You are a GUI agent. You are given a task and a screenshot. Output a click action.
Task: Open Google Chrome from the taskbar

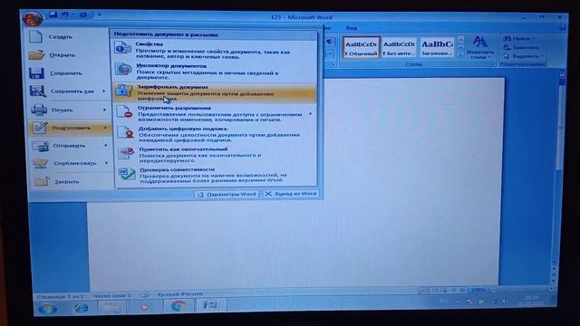click(x=178, y=306)
